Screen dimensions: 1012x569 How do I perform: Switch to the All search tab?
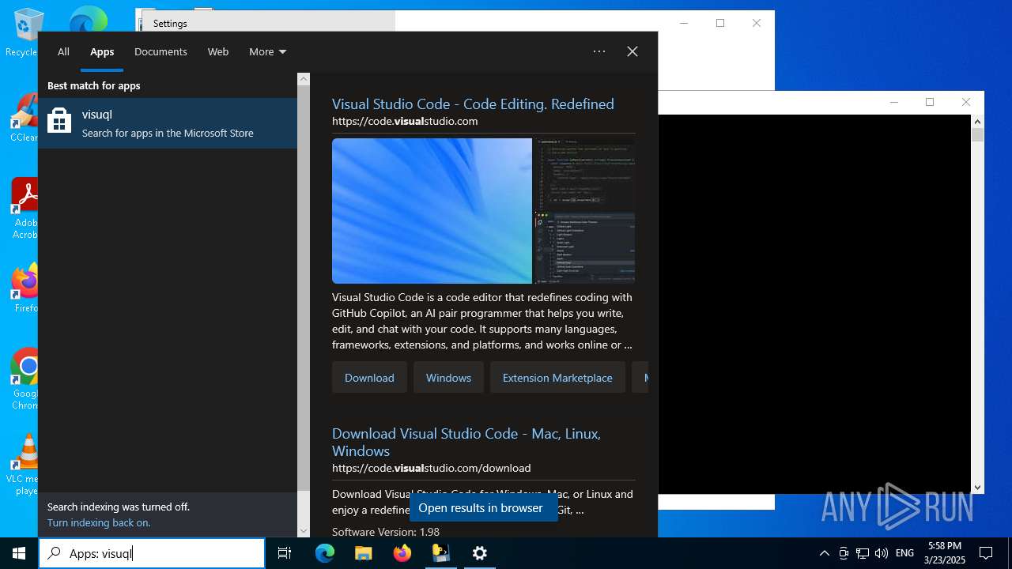(x=63, y=51)
